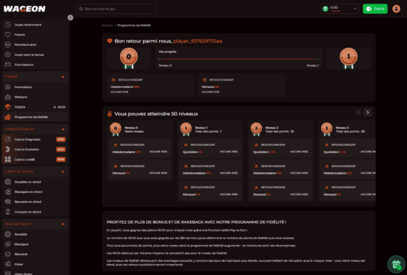Image resolution: width=407 pixels, height=275 pixels.
Task: Click the Mensuel cashback card in welcome panel
Action: pos(241,85)
